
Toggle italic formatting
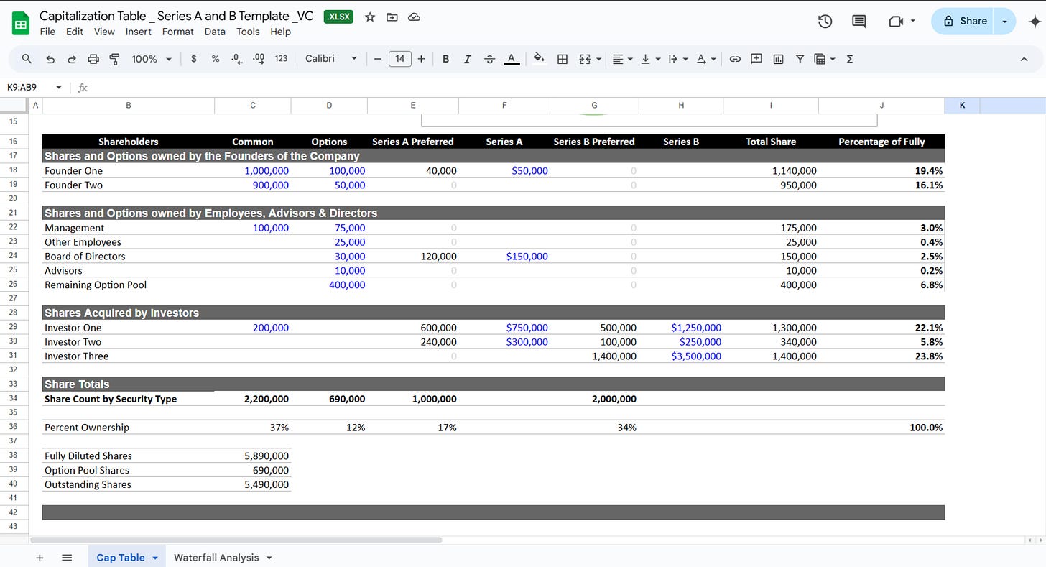pyautogui.click(x=468, y=59)
